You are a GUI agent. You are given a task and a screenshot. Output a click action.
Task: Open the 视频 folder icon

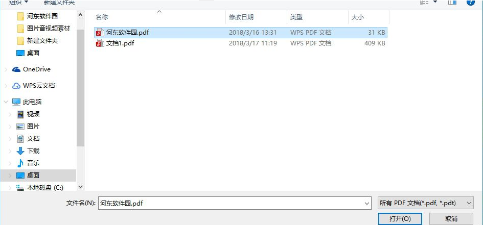pos(20,114)
